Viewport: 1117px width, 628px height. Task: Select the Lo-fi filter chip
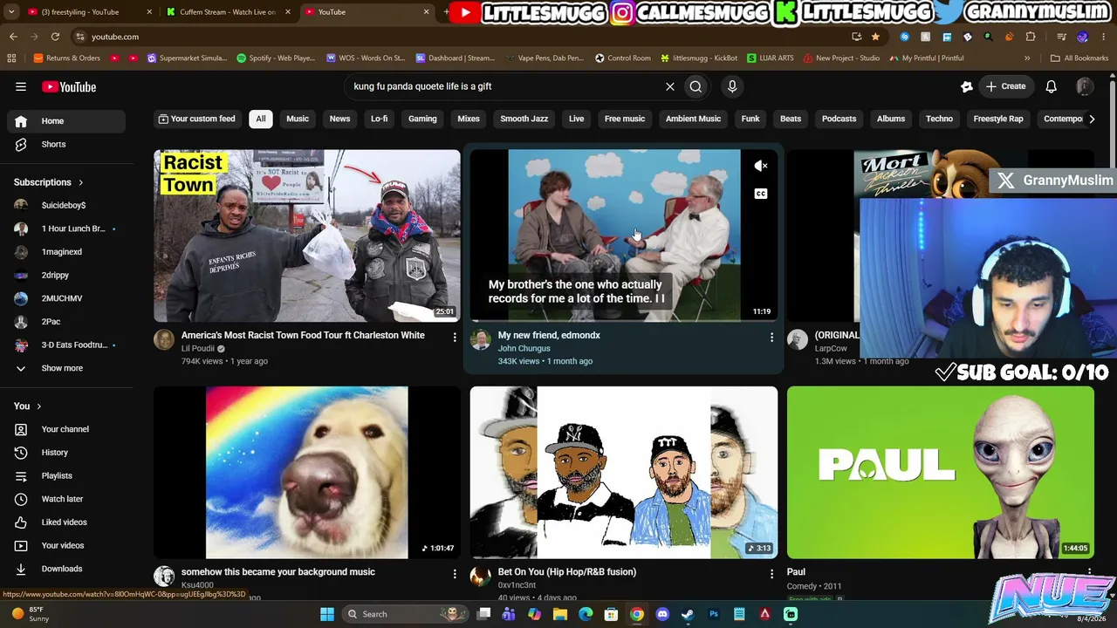point(379,119)
